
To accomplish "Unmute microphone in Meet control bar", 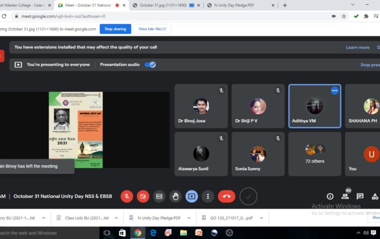I will 126,196.
